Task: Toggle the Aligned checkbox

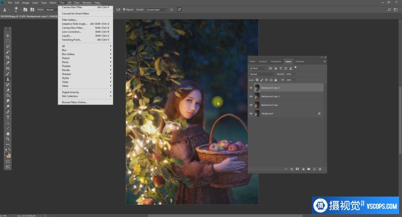Action: coord(124,9)
